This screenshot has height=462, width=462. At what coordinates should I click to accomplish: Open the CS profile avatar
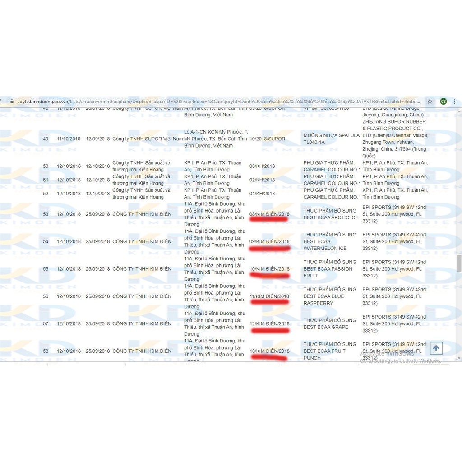444,102
